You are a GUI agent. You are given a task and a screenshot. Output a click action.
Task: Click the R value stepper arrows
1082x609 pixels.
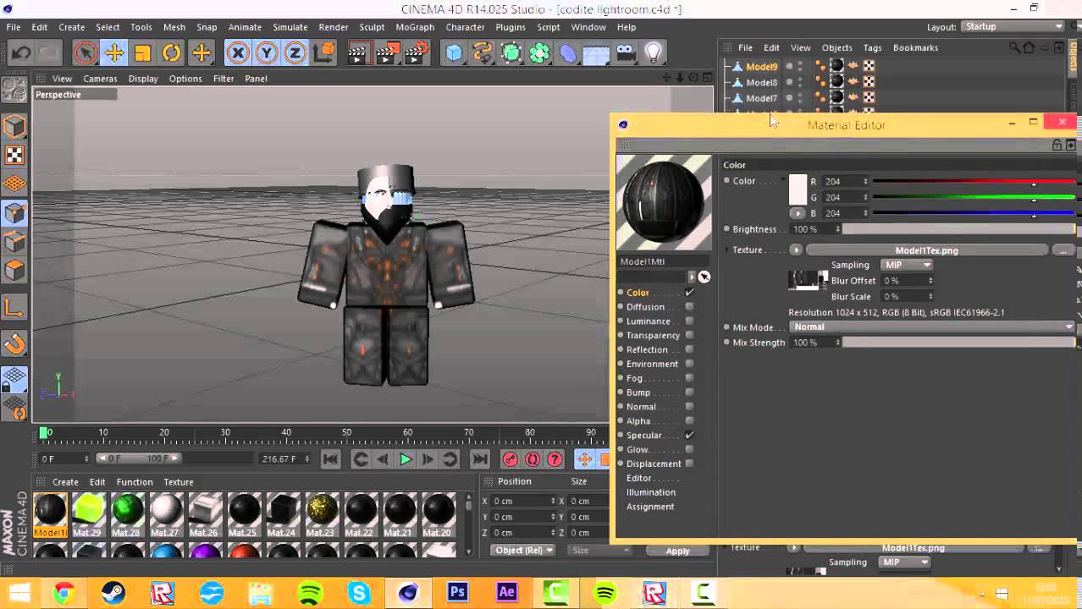point(865,182)
